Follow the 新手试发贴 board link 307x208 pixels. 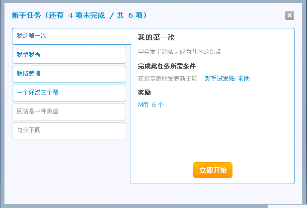(x=220, y=79)
